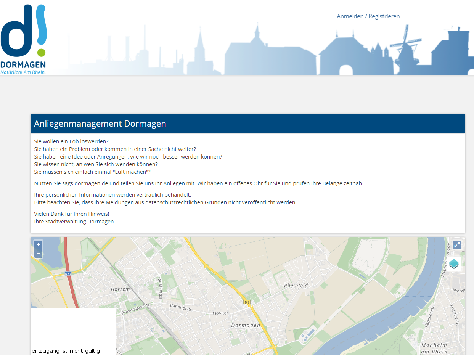Click the Krischerstr. street label

pos(454,315)
